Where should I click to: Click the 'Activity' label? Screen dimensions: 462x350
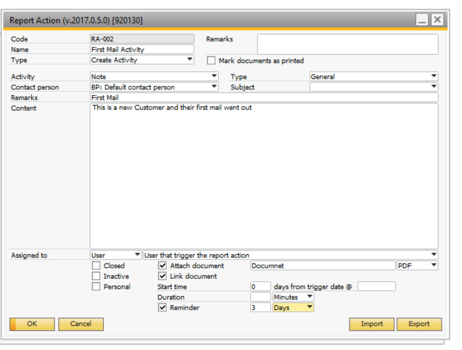pyautogui.click(x=23, y=77)
